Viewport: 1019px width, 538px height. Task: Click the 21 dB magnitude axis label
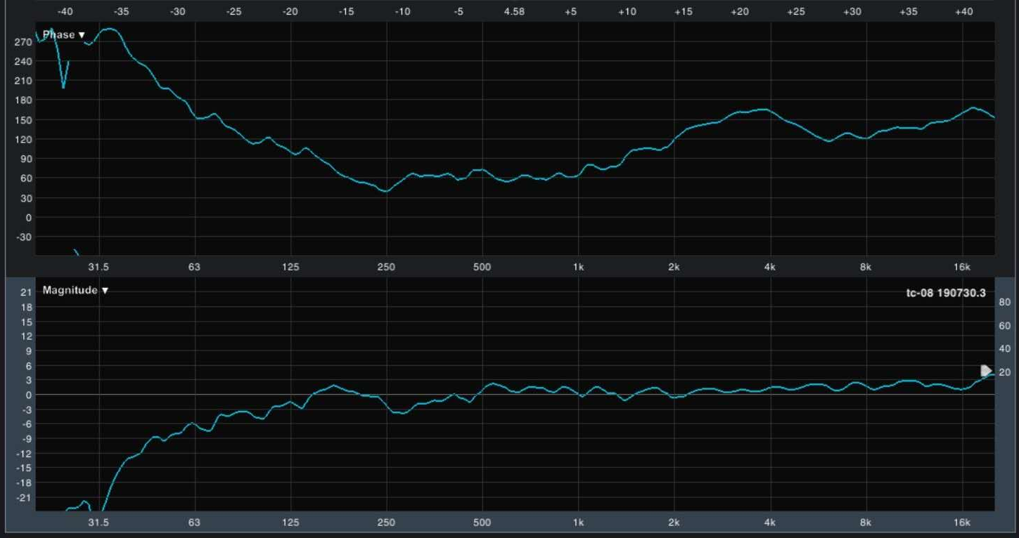[x=25, y=292]
